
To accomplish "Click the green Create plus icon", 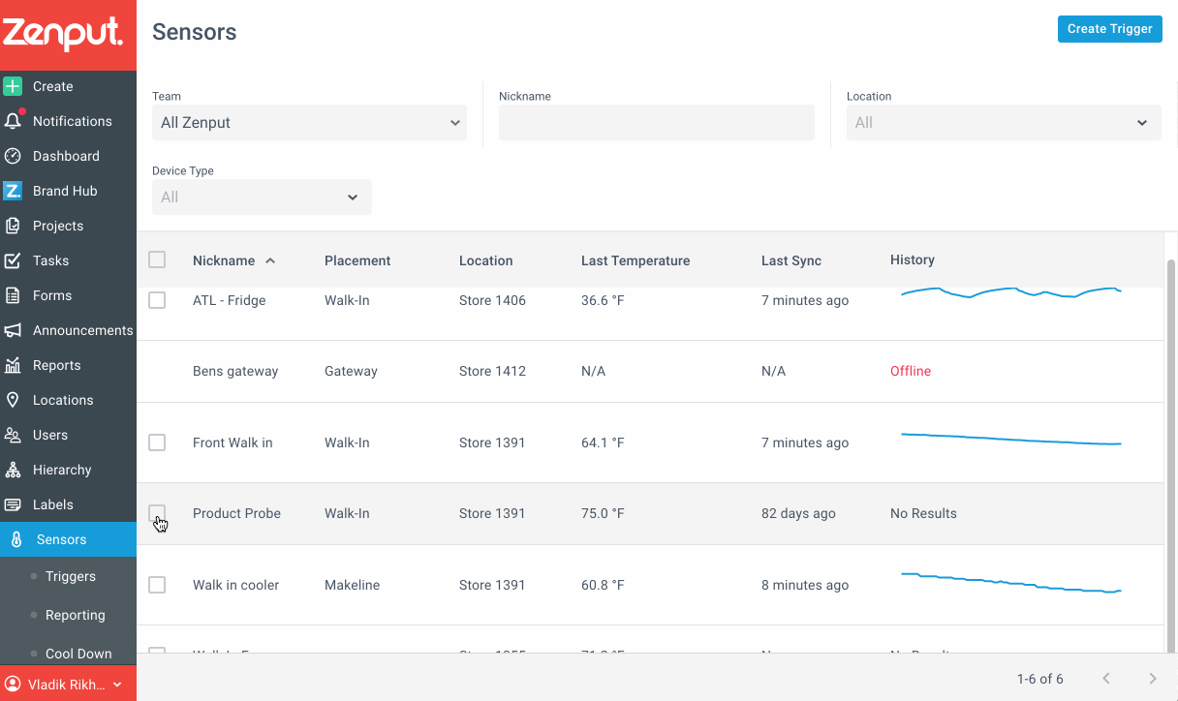I will click(13, 86).
